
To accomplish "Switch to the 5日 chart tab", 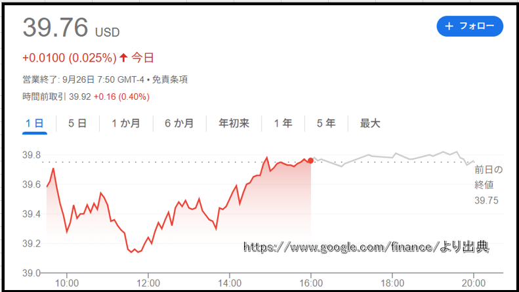I will pos(77,123).
